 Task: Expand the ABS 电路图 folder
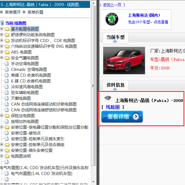tap(2, 52)
